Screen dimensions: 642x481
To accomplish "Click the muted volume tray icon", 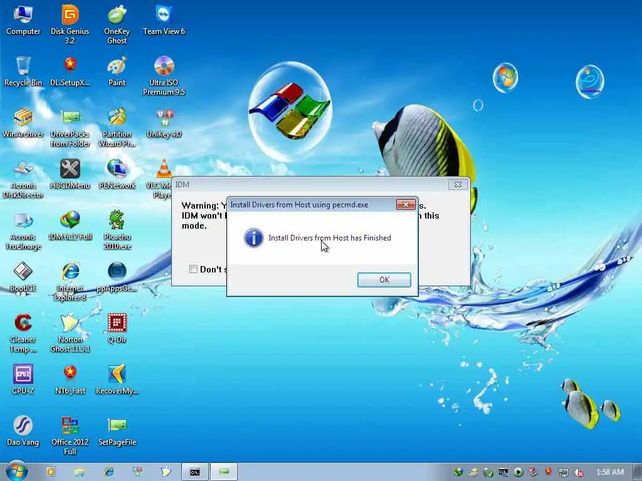I will click(x=579, y=472).
